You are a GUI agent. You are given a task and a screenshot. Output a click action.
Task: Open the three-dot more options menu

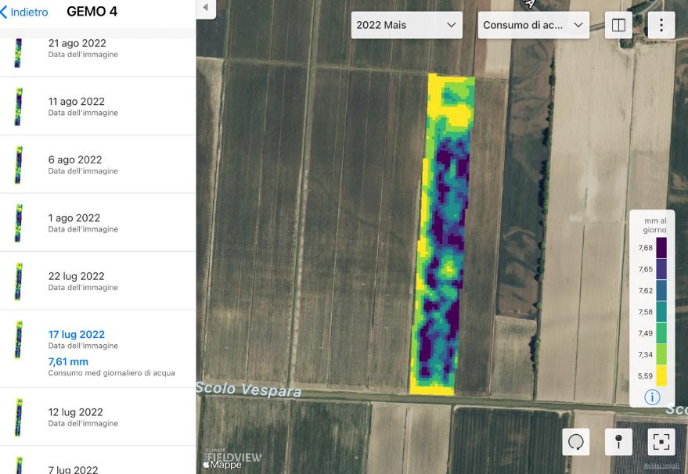pyautogui.click(x=661, y=25)
